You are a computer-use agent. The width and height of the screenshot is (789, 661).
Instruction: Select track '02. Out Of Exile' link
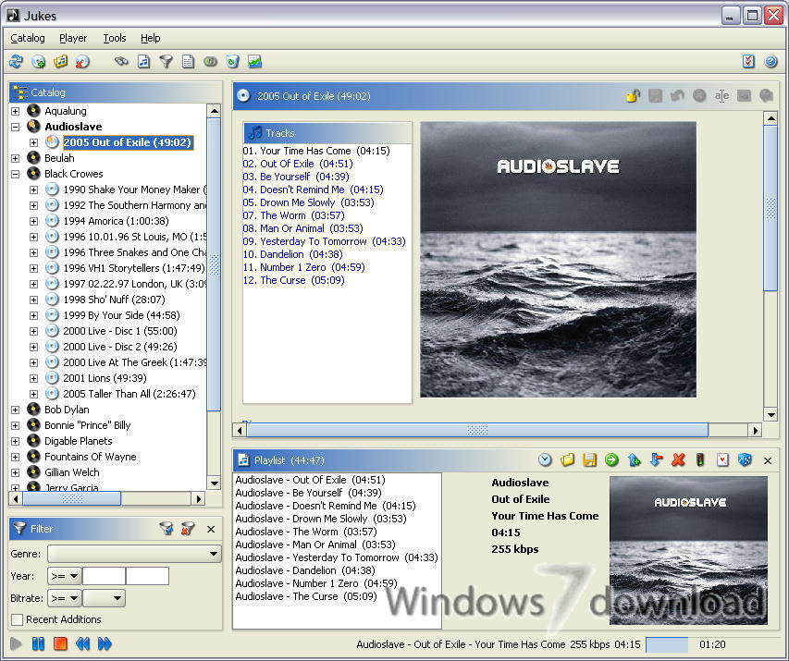click(298, 164)
